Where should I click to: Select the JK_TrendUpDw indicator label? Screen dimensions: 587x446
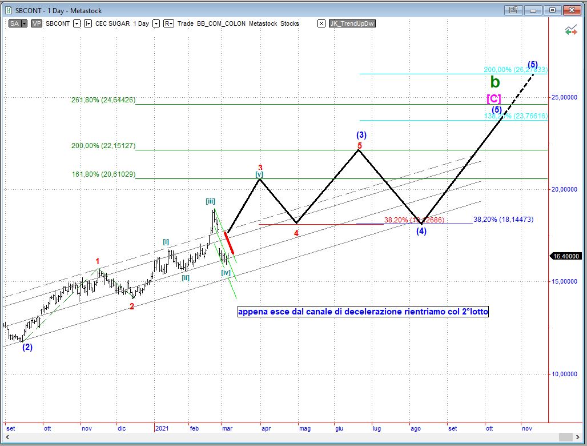pyautogui.click(x=352, y=23)
